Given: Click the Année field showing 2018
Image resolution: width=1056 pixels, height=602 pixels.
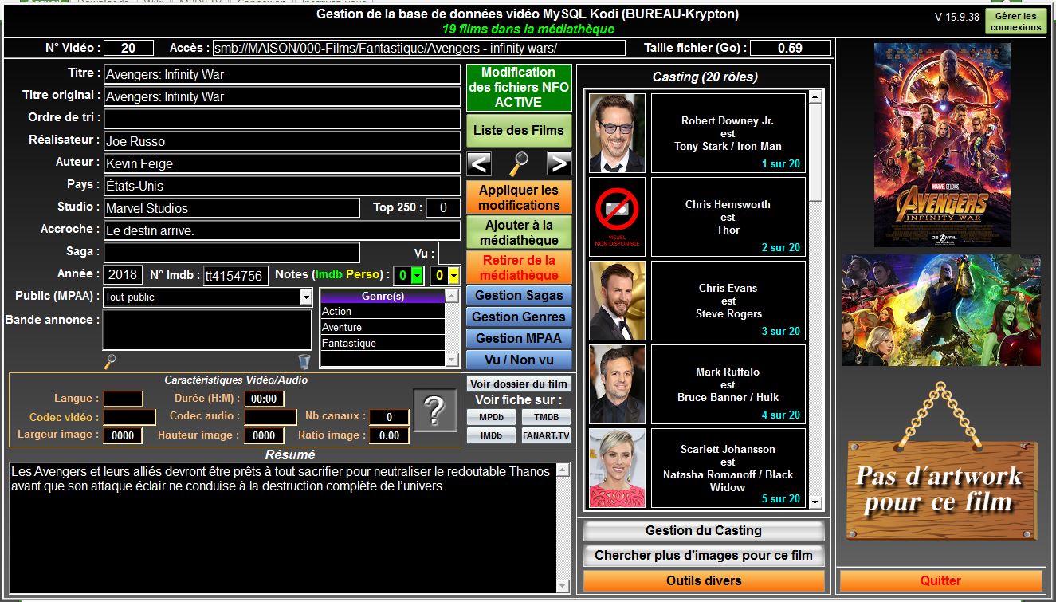Looking at the screenshot, I should (123, 275).
